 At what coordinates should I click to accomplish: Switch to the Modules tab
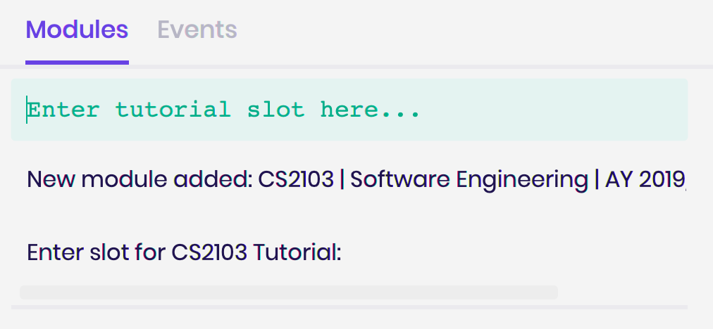click(x=77, y=30)
